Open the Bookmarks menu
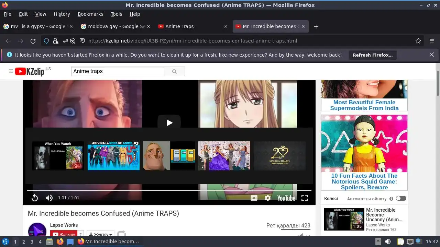Image resolution: width=440 pixels, height=247 pixels. click(90, 14)
